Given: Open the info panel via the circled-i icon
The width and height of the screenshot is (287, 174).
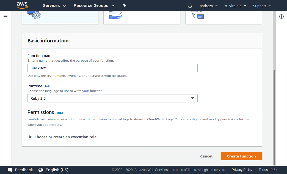Looking at the screenshot, I should point(281,17).
